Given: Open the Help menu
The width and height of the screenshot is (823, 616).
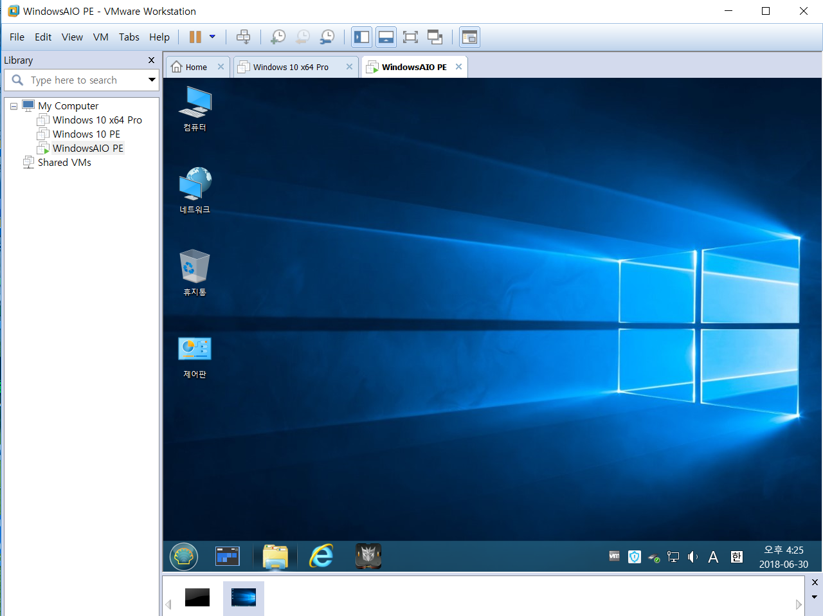Looking at the screenshot, I should 159,37.
